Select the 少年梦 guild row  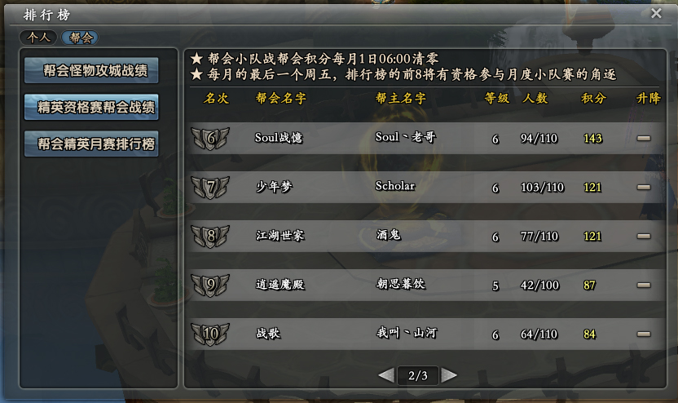click(427, 187)
